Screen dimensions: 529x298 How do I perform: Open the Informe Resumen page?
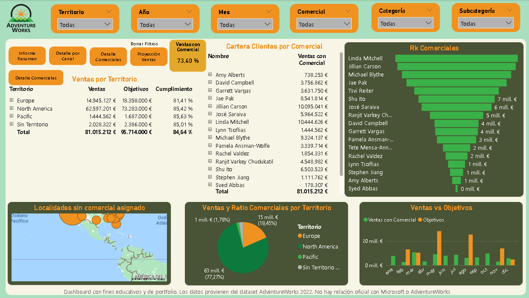pyautogui.click(x=27, y=56)
